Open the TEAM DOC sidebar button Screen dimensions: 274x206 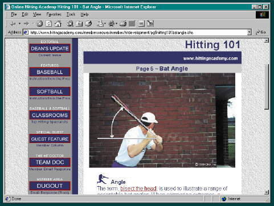pos(50,162)
